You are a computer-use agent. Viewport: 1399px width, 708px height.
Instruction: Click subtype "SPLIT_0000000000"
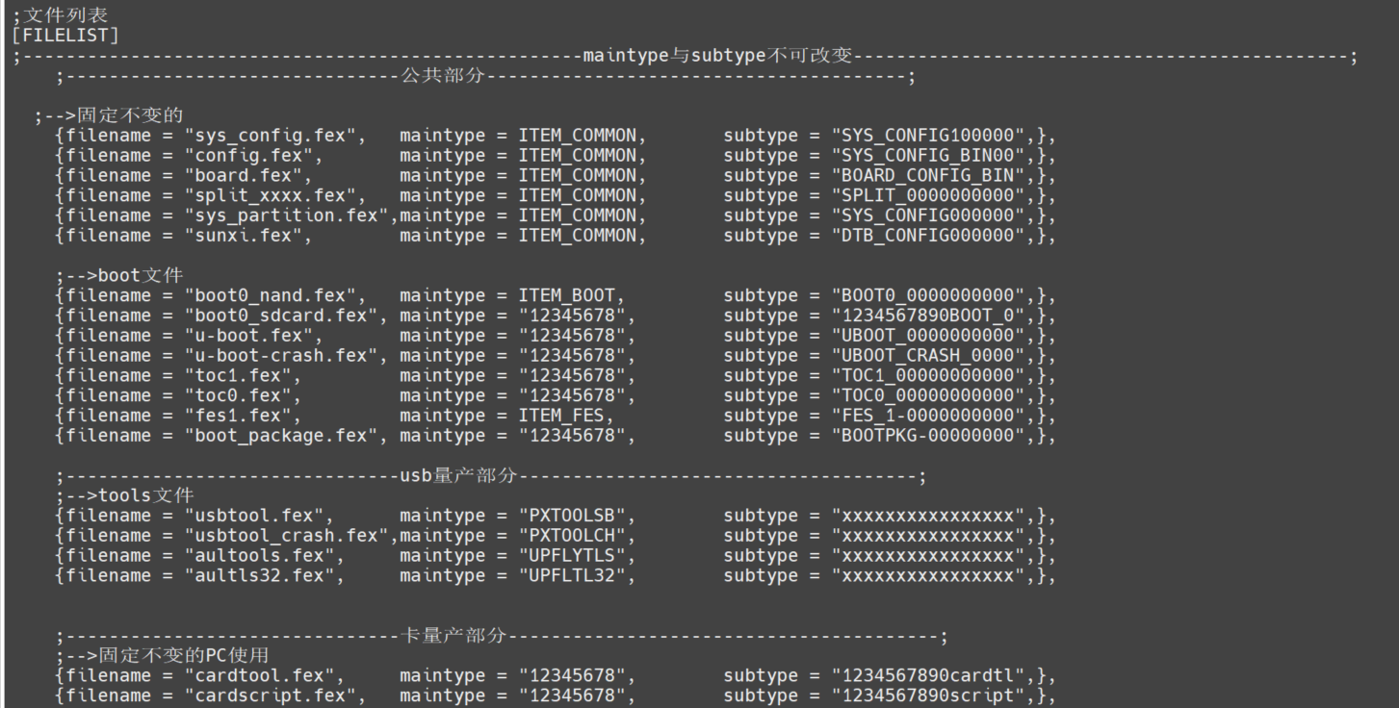point(928,196)
